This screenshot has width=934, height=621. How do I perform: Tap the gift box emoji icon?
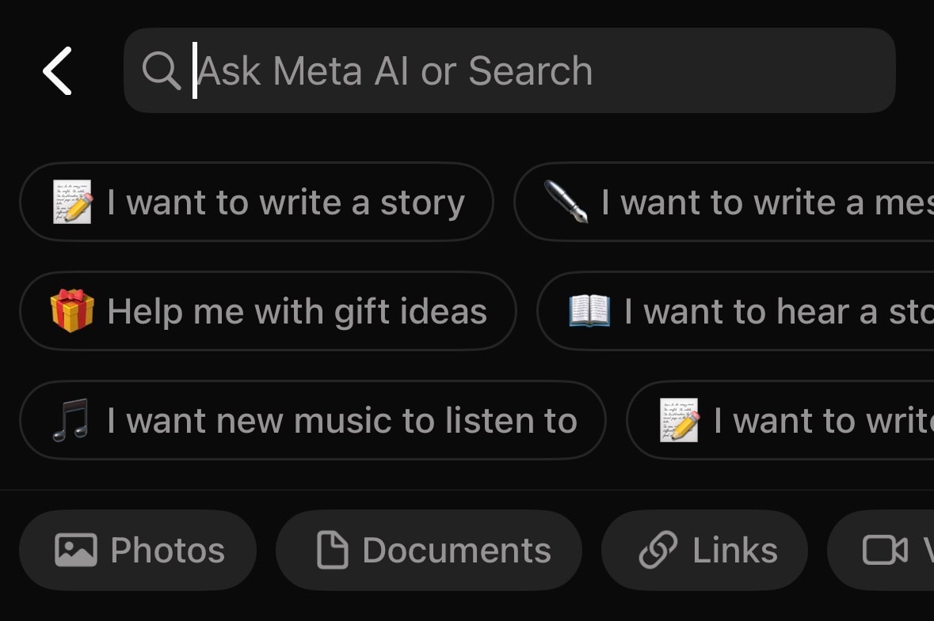[72, 311]
